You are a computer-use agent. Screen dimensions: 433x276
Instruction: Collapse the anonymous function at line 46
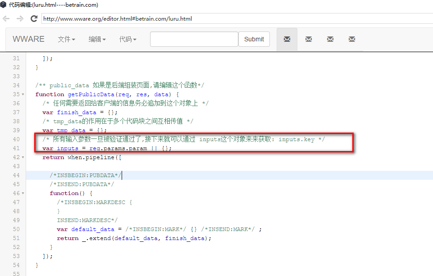[23, 193]
